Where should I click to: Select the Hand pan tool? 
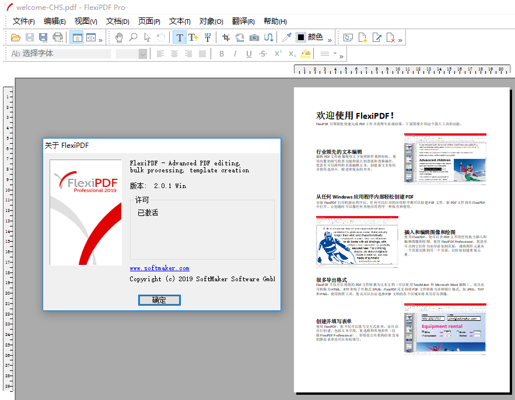tap(119, 37)
